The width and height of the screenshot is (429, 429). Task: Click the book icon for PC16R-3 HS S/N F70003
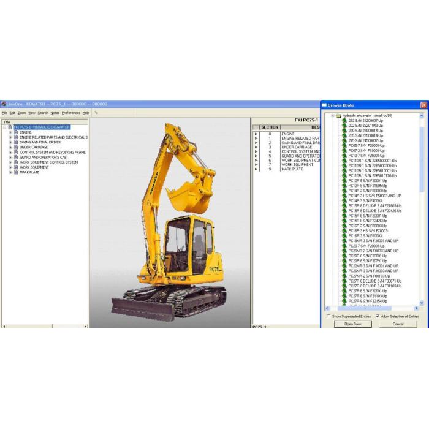pyautogui.click(x=344, y=231)
